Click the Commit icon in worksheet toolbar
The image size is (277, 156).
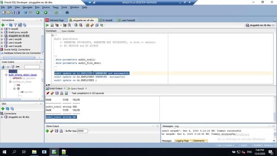coord(76,25)
